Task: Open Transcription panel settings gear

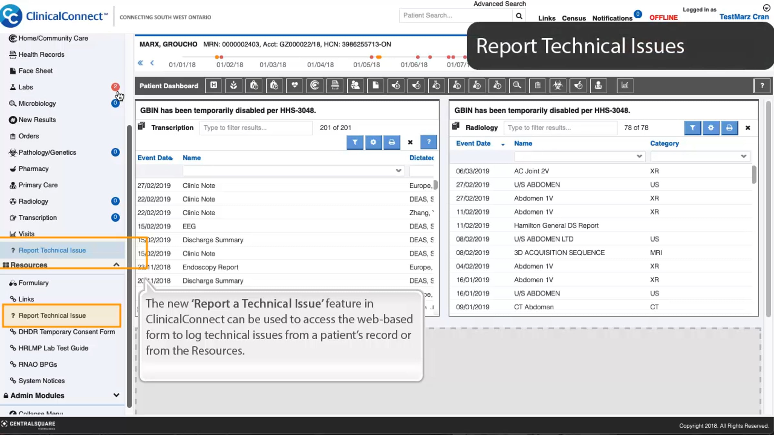Action: [373, 142]
